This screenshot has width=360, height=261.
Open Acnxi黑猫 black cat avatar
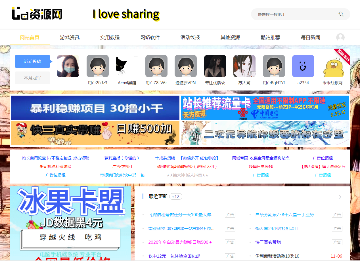tap(127, 66)
